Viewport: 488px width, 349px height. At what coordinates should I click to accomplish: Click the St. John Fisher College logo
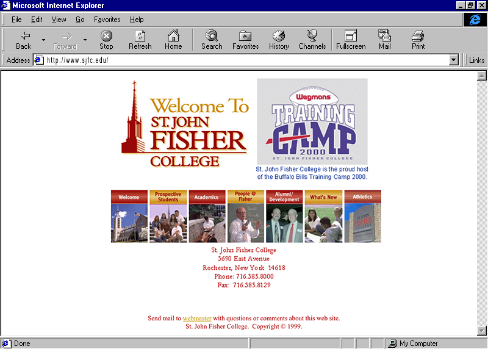click(185, 124)
